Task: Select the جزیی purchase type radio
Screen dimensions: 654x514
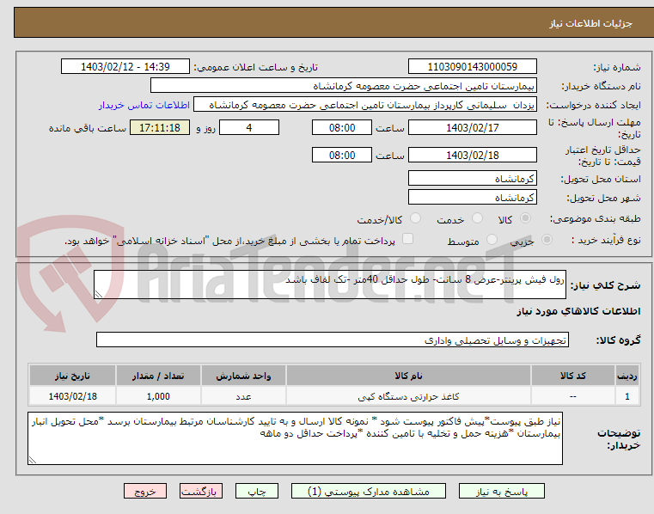Action: [x=547, y=240]
